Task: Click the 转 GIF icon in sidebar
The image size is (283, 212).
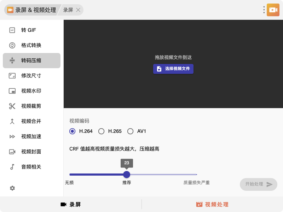Action: (x=12, y=30)
